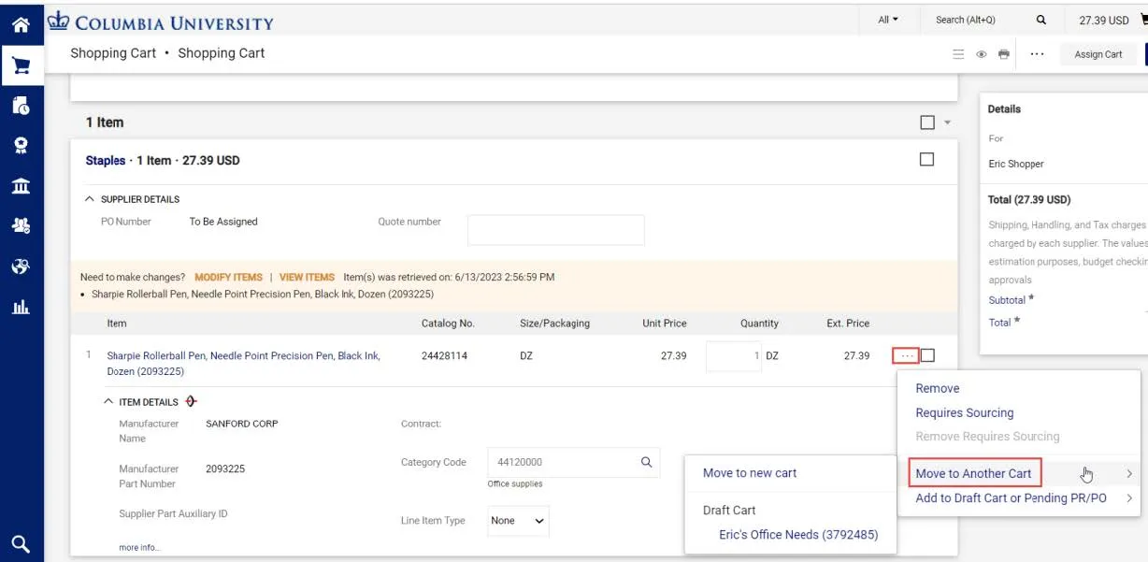Collapse the Item Details section
The image size is (1148, 562).
coord(108,402)
